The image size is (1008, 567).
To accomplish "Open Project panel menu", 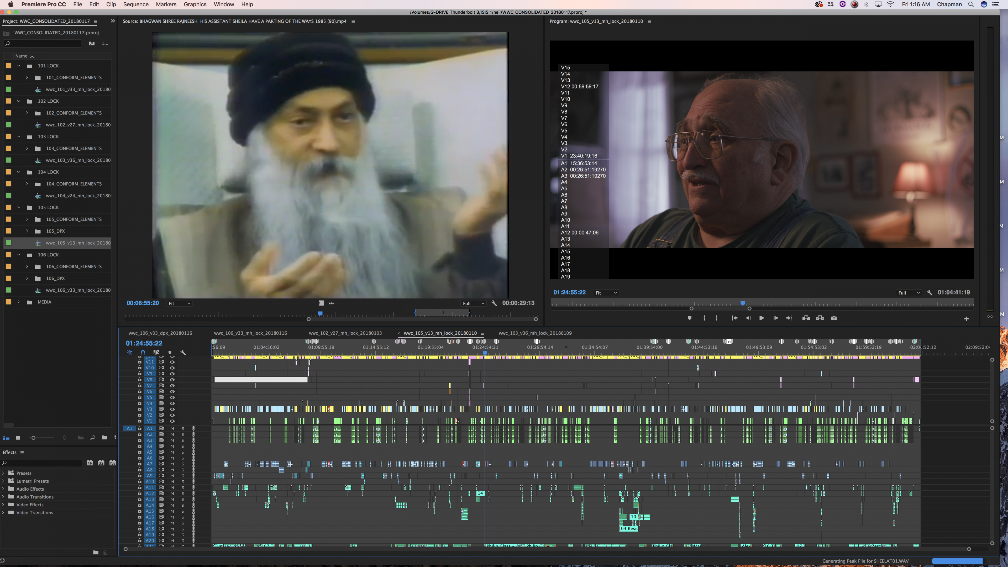I will point(95,21).
